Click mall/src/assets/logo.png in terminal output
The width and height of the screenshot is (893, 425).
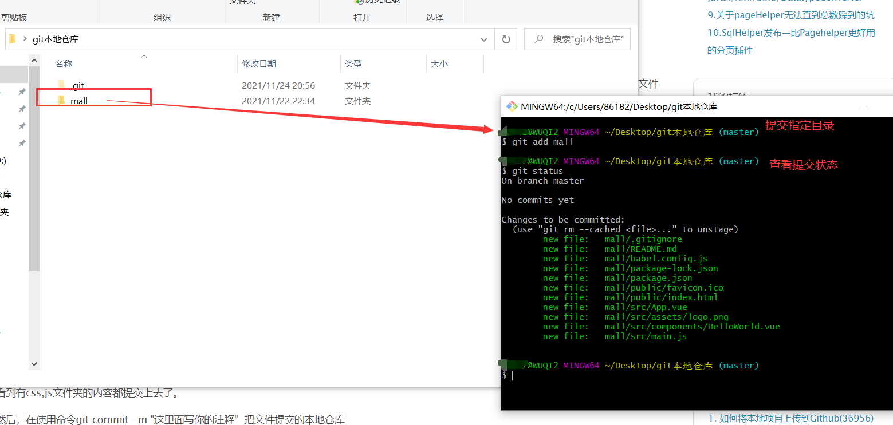666,317
